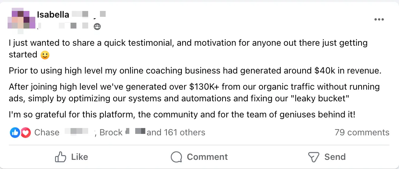Click the Send button's paper-plane icon
The image size is (399, 169).
point(313,157)
